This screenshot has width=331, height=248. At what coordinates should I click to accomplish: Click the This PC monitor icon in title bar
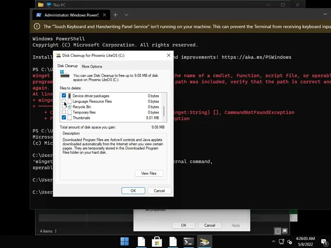[49, 5]
